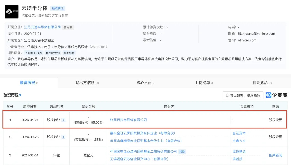
Task: Click the email titan.wang@ytmicro.com
Action: (x=257, y=34)
